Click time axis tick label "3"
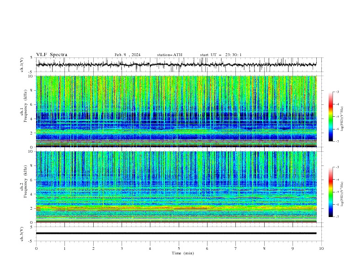The image size is (362, 279). [x=122, y=248]
